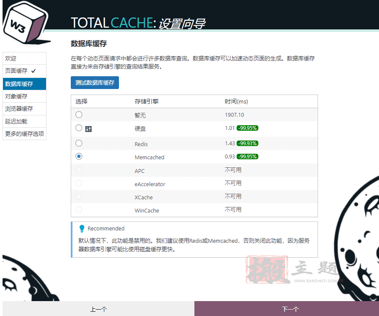Click the WinCache engine name

click(x=147, y=210)
